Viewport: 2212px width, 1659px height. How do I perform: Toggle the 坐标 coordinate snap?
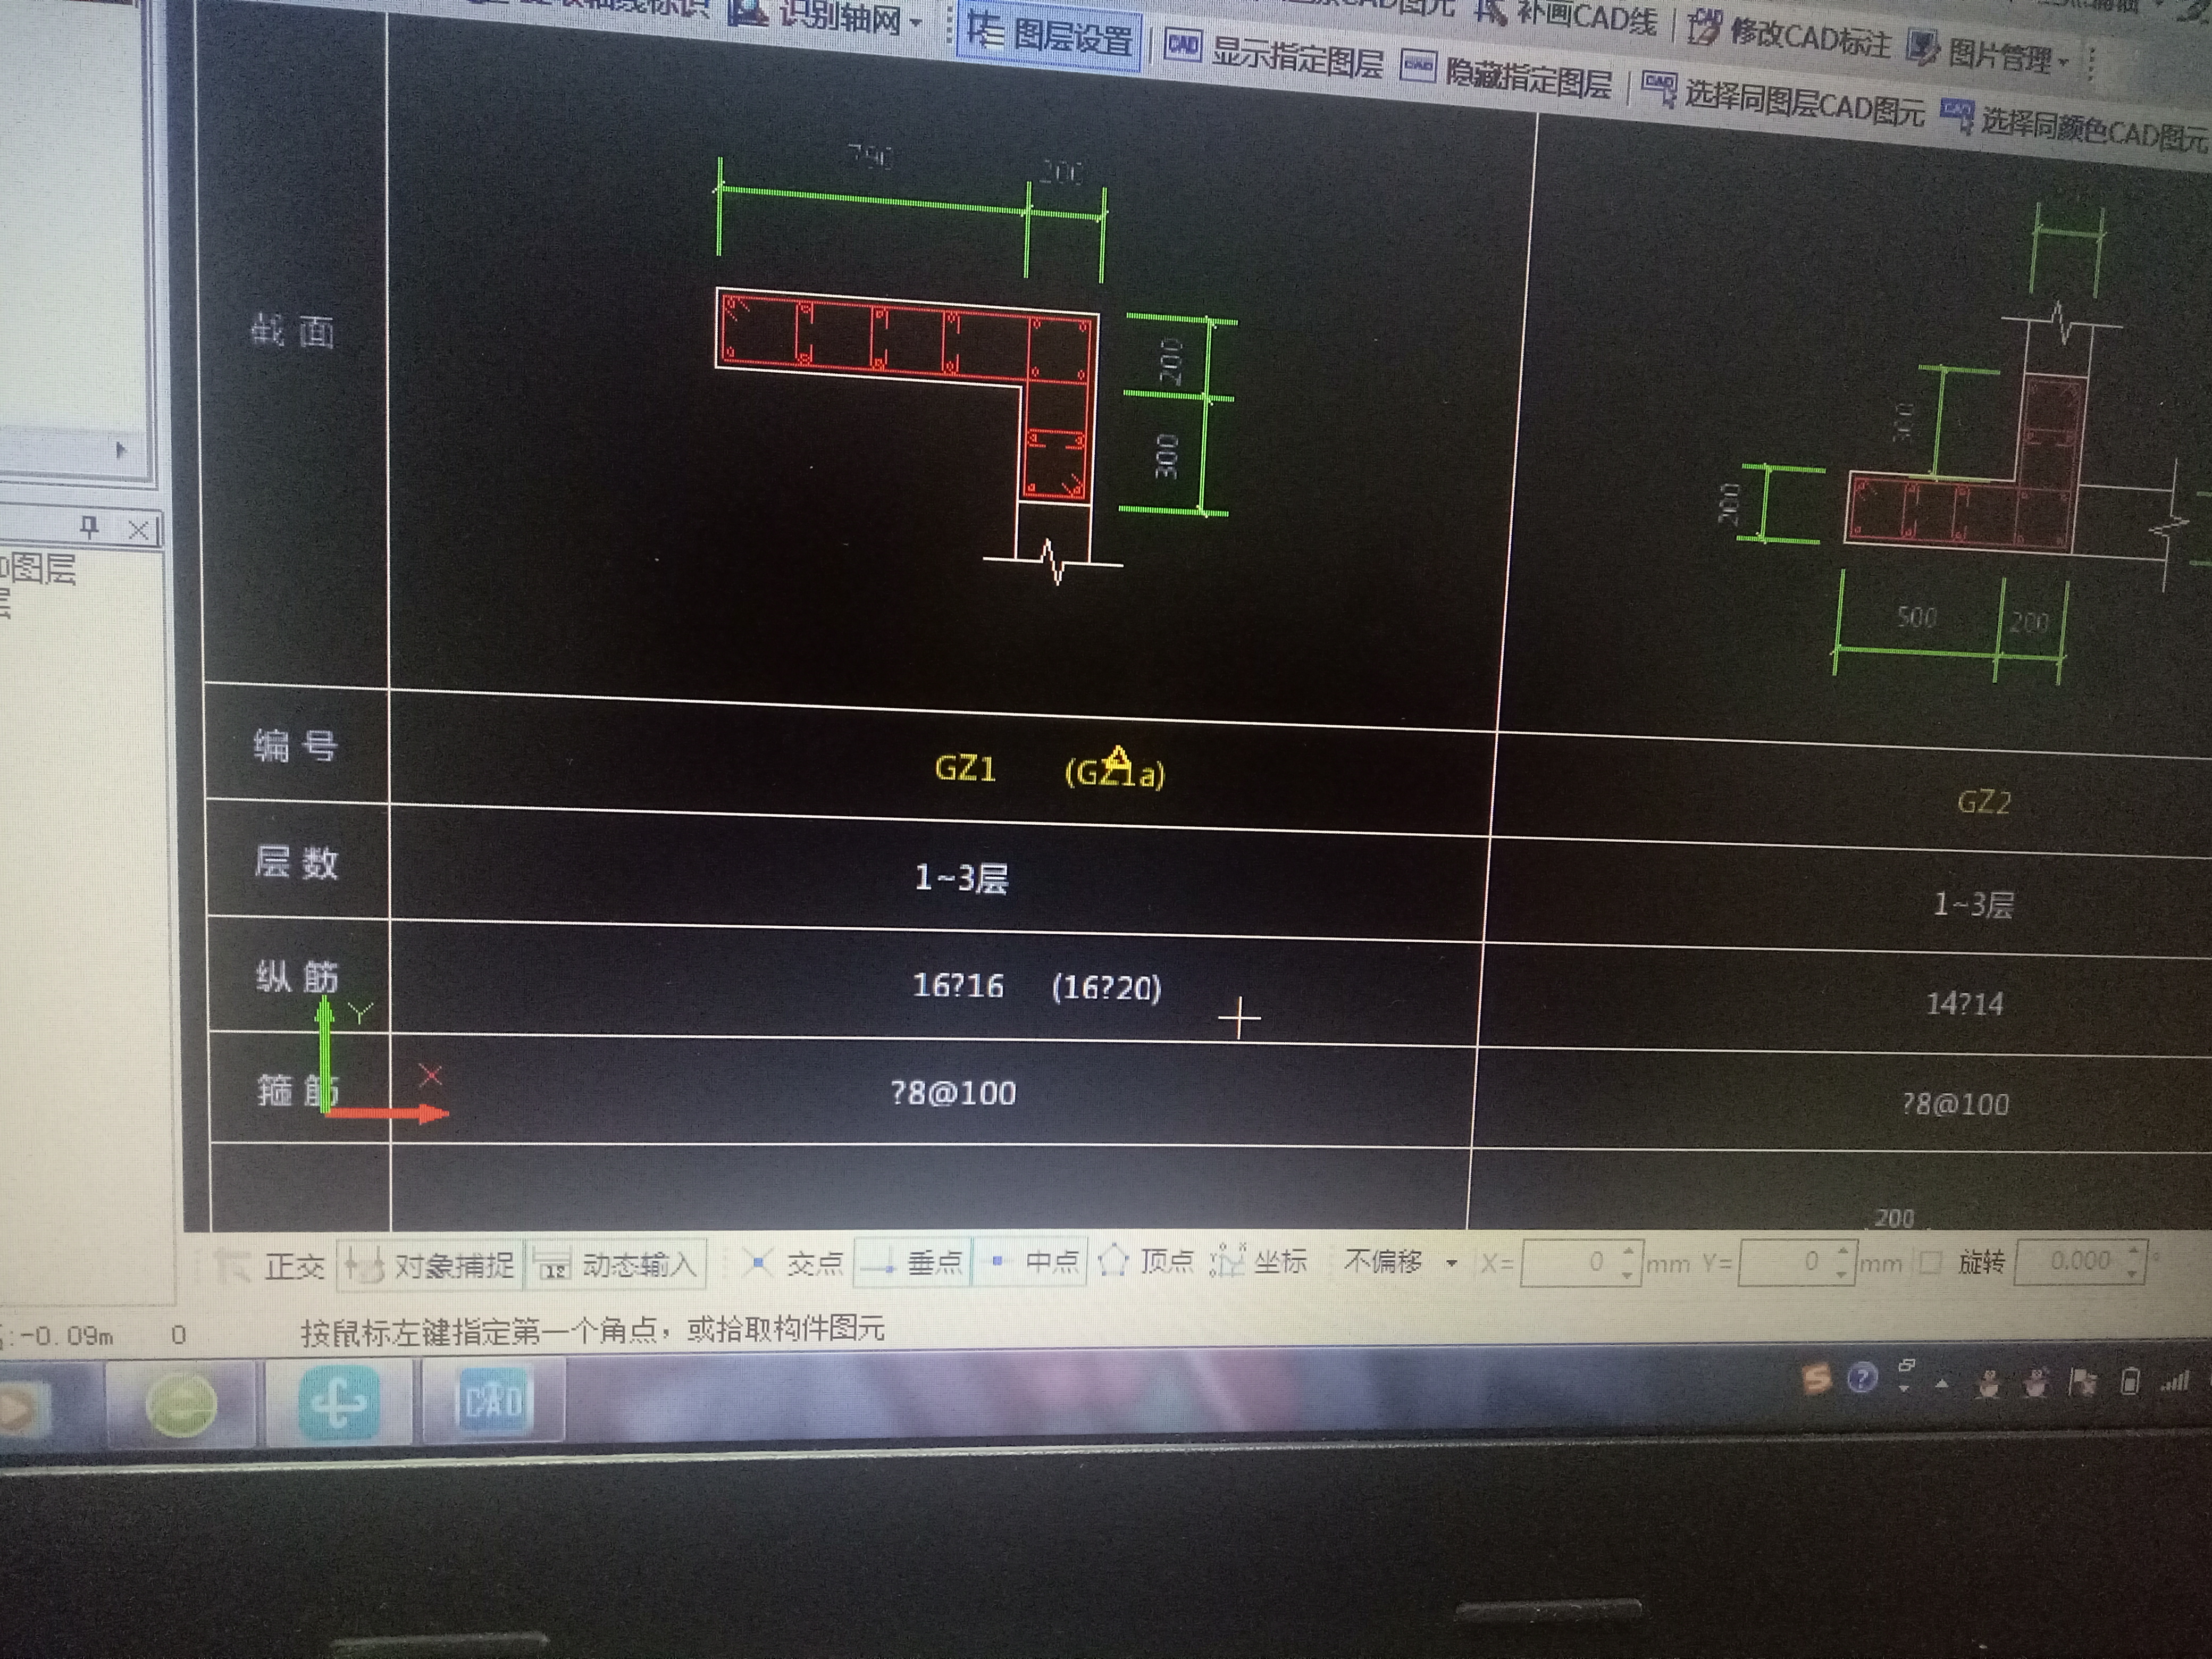[1259, 1260]
